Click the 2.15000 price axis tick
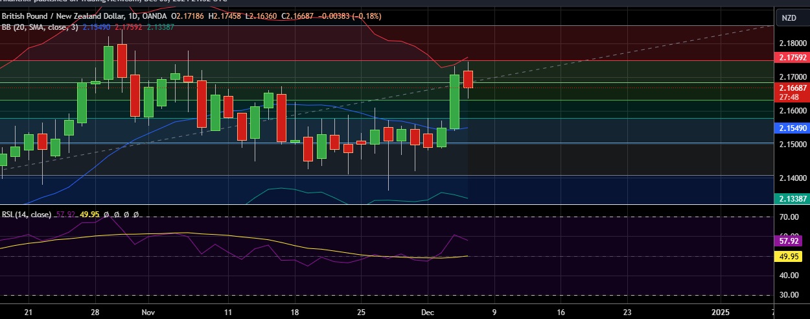 coord(793,144)
